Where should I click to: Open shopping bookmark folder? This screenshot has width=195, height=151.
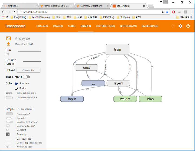[x=123, y=17]
